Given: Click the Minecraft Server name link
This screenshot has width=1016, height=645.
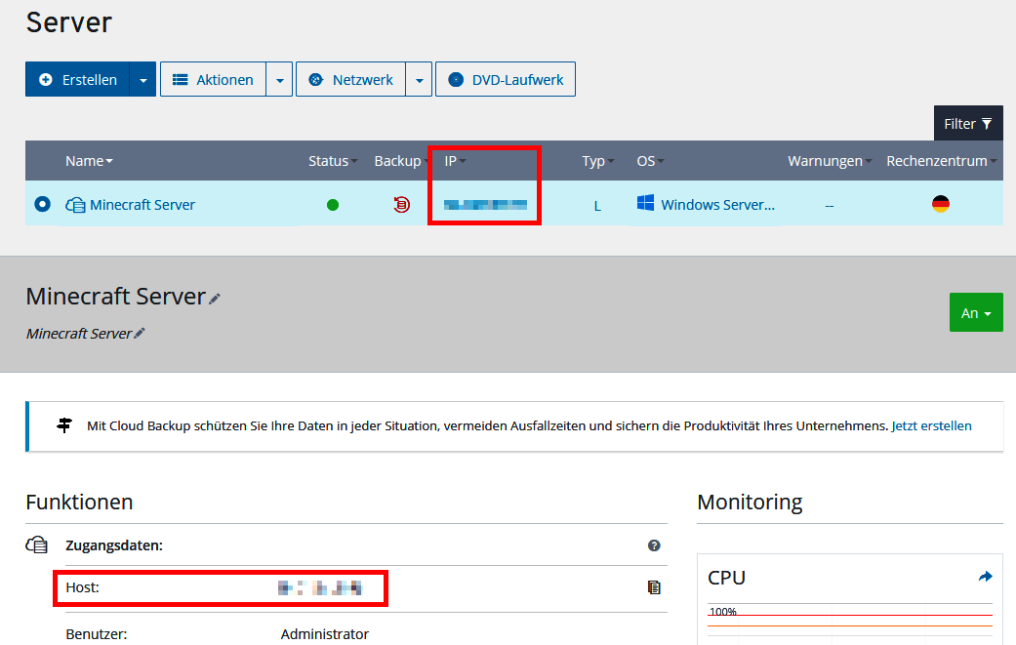Looking at the screenshot, I should click(x=142, y=205).
